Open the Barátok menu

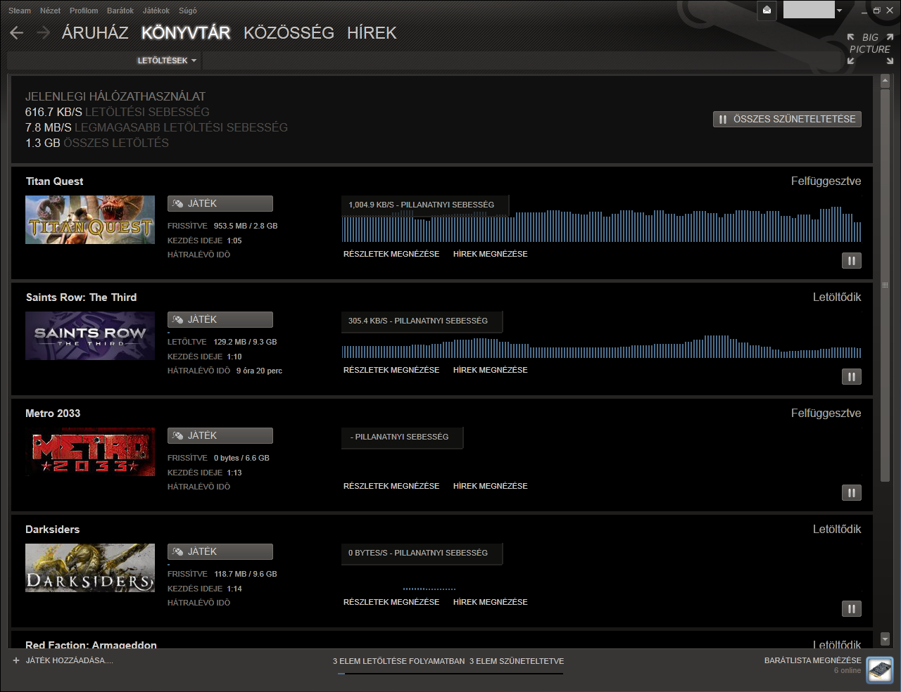pyautogui.click(x=120, y=11)
